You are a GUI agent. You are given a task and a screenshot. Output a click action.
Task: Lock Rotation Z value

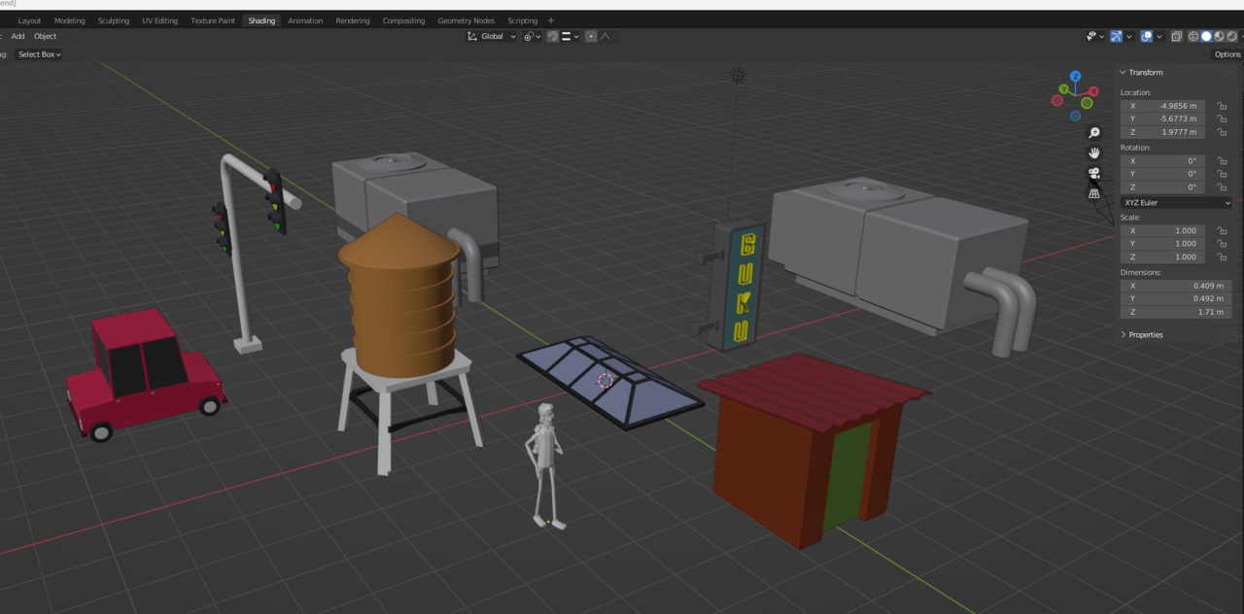1222,187
